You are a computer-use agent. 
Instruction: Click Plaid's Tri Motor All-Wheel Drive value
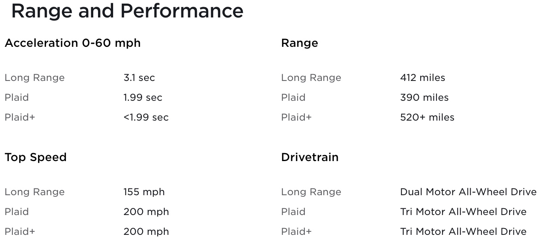tap(463, 212)
